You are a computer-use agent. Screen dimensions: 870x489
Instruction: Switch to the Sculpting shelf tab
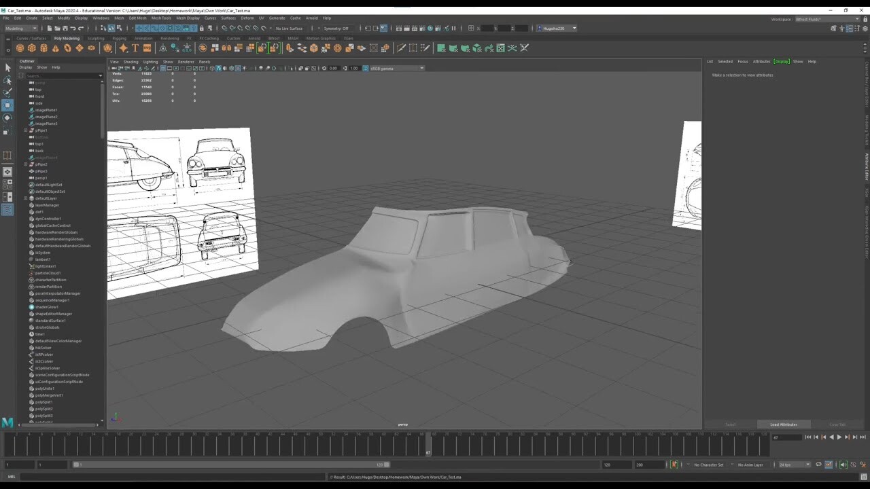tap(95, 39)
